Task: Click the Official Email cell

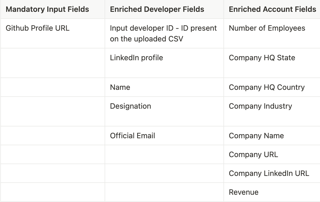Action: click(x=133, y=136)
